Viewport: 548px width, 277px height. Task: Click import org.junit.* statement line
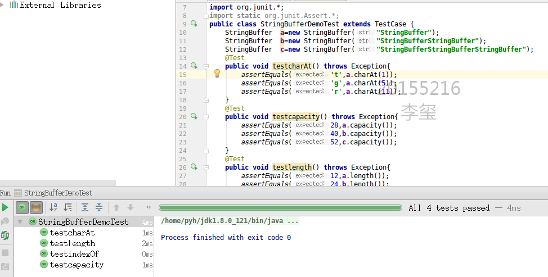246,7
